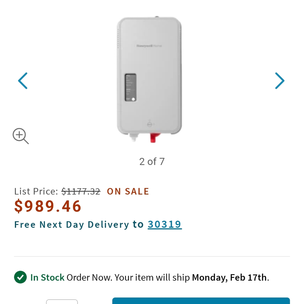304x304 pixels.
Task: Click the ON SALE label
Action: coord(128,191)
